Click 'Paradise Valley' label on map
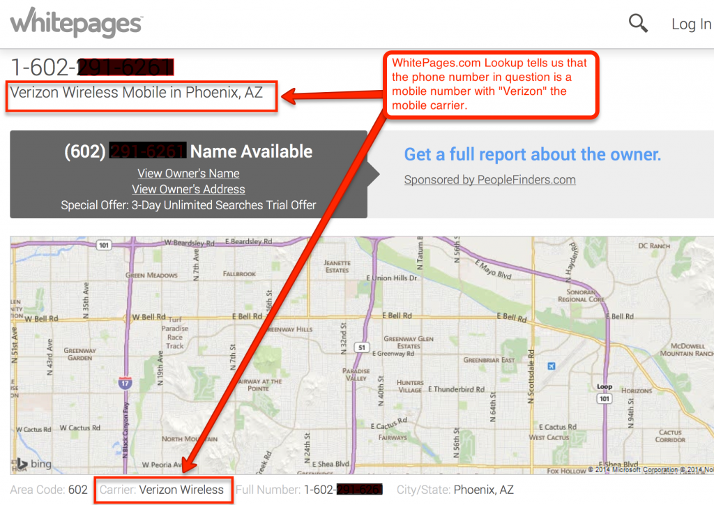This screenshot has height=505, width=714. pos(356,375)
